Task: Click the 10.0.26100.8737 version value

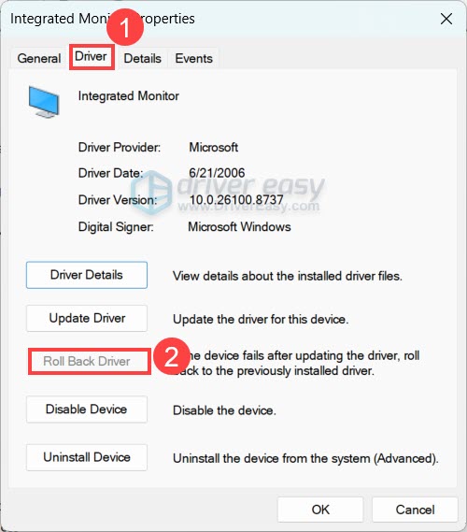Action: [236, 200]
